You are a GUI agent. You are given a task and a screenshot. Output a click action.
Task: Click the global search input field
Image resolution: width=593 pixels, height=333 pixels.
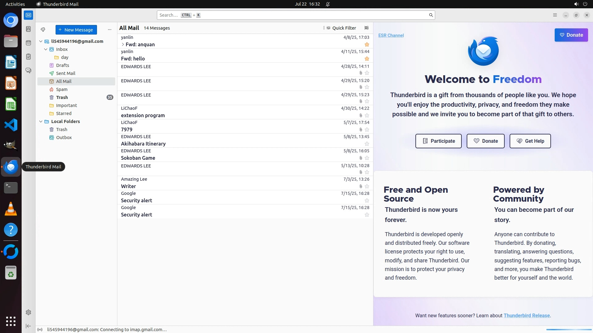tap(293, 15)
